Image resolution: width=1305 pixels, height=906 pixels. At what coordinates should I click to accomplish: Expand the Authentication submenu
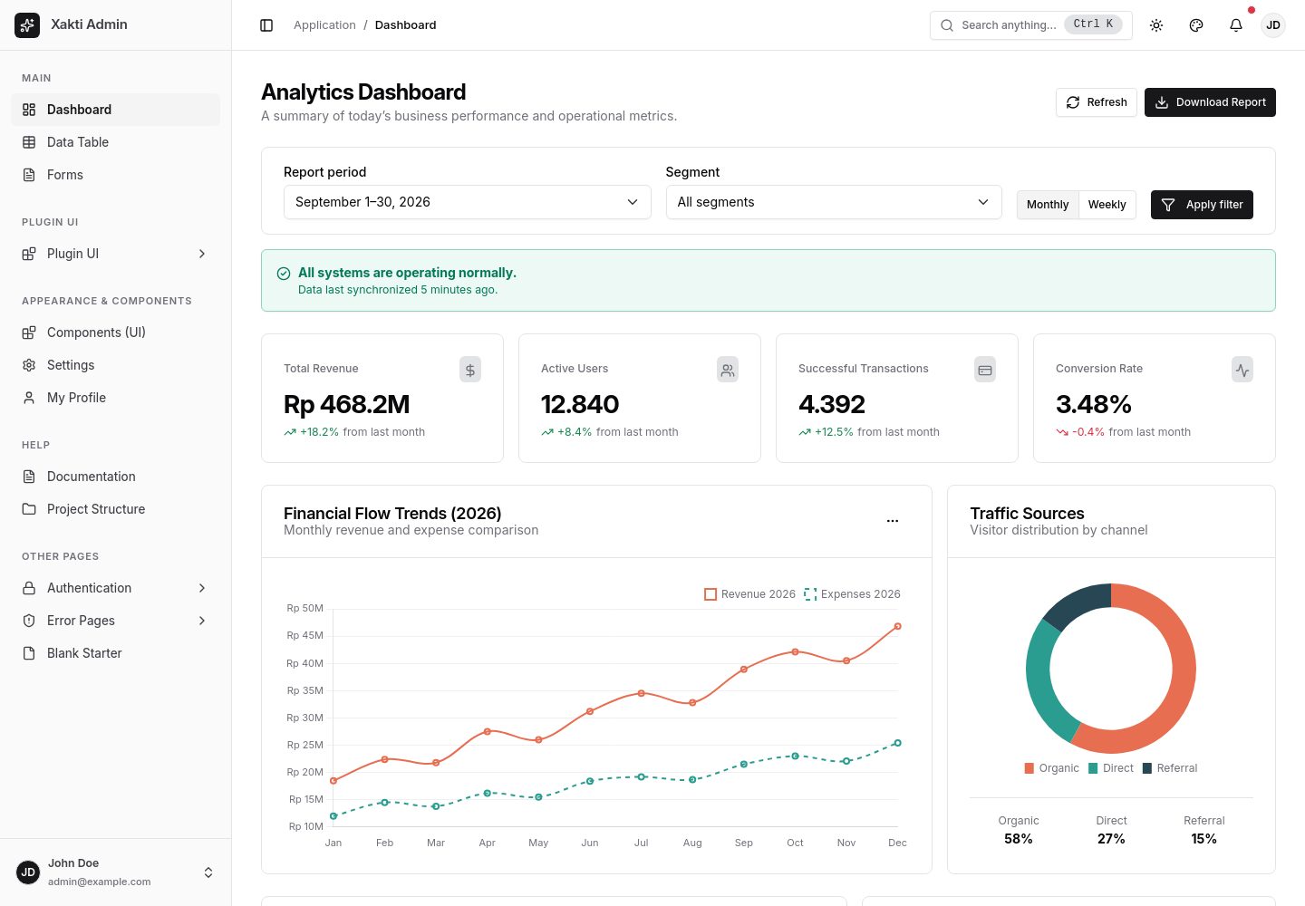tap(116, 588)
